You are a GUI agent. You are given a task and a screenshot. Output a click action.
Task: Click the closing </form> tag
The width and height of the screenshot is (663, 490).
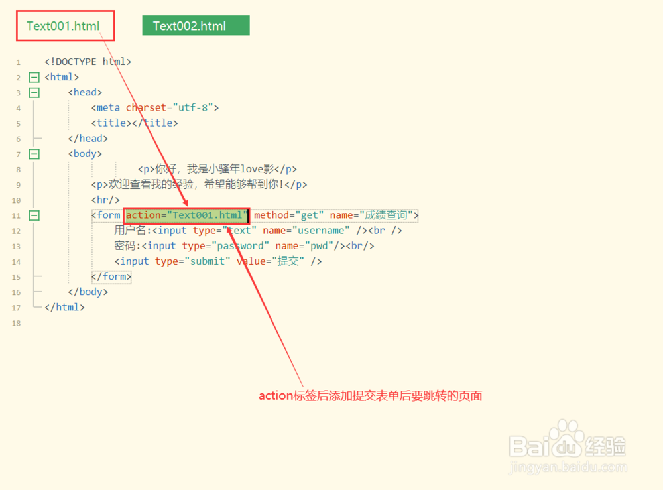pos(111,276)
